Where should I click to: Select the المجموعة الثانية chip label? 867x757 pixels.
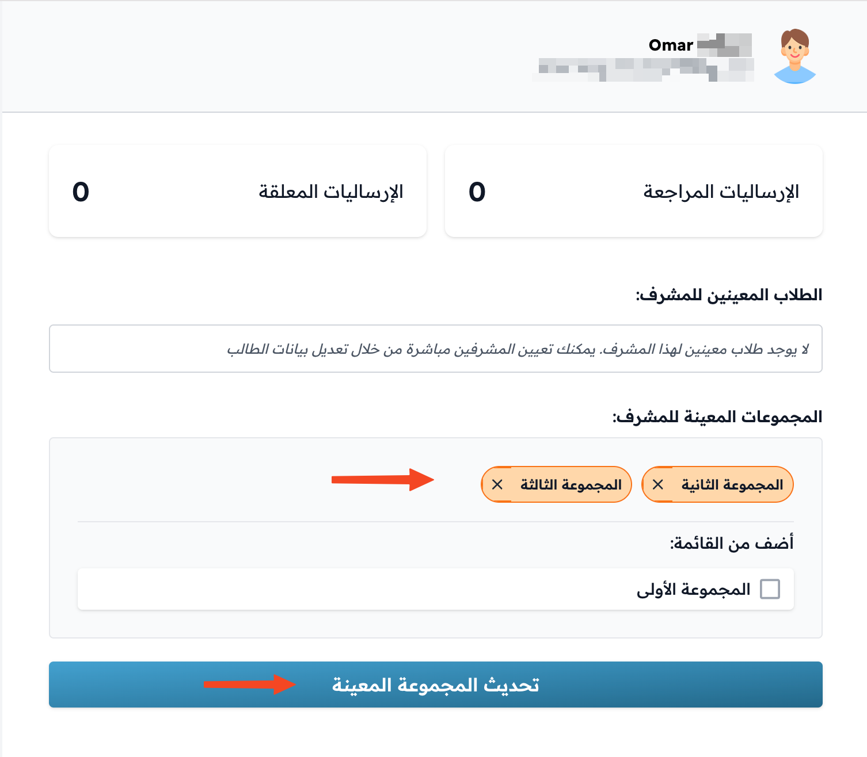click(732, 485)
